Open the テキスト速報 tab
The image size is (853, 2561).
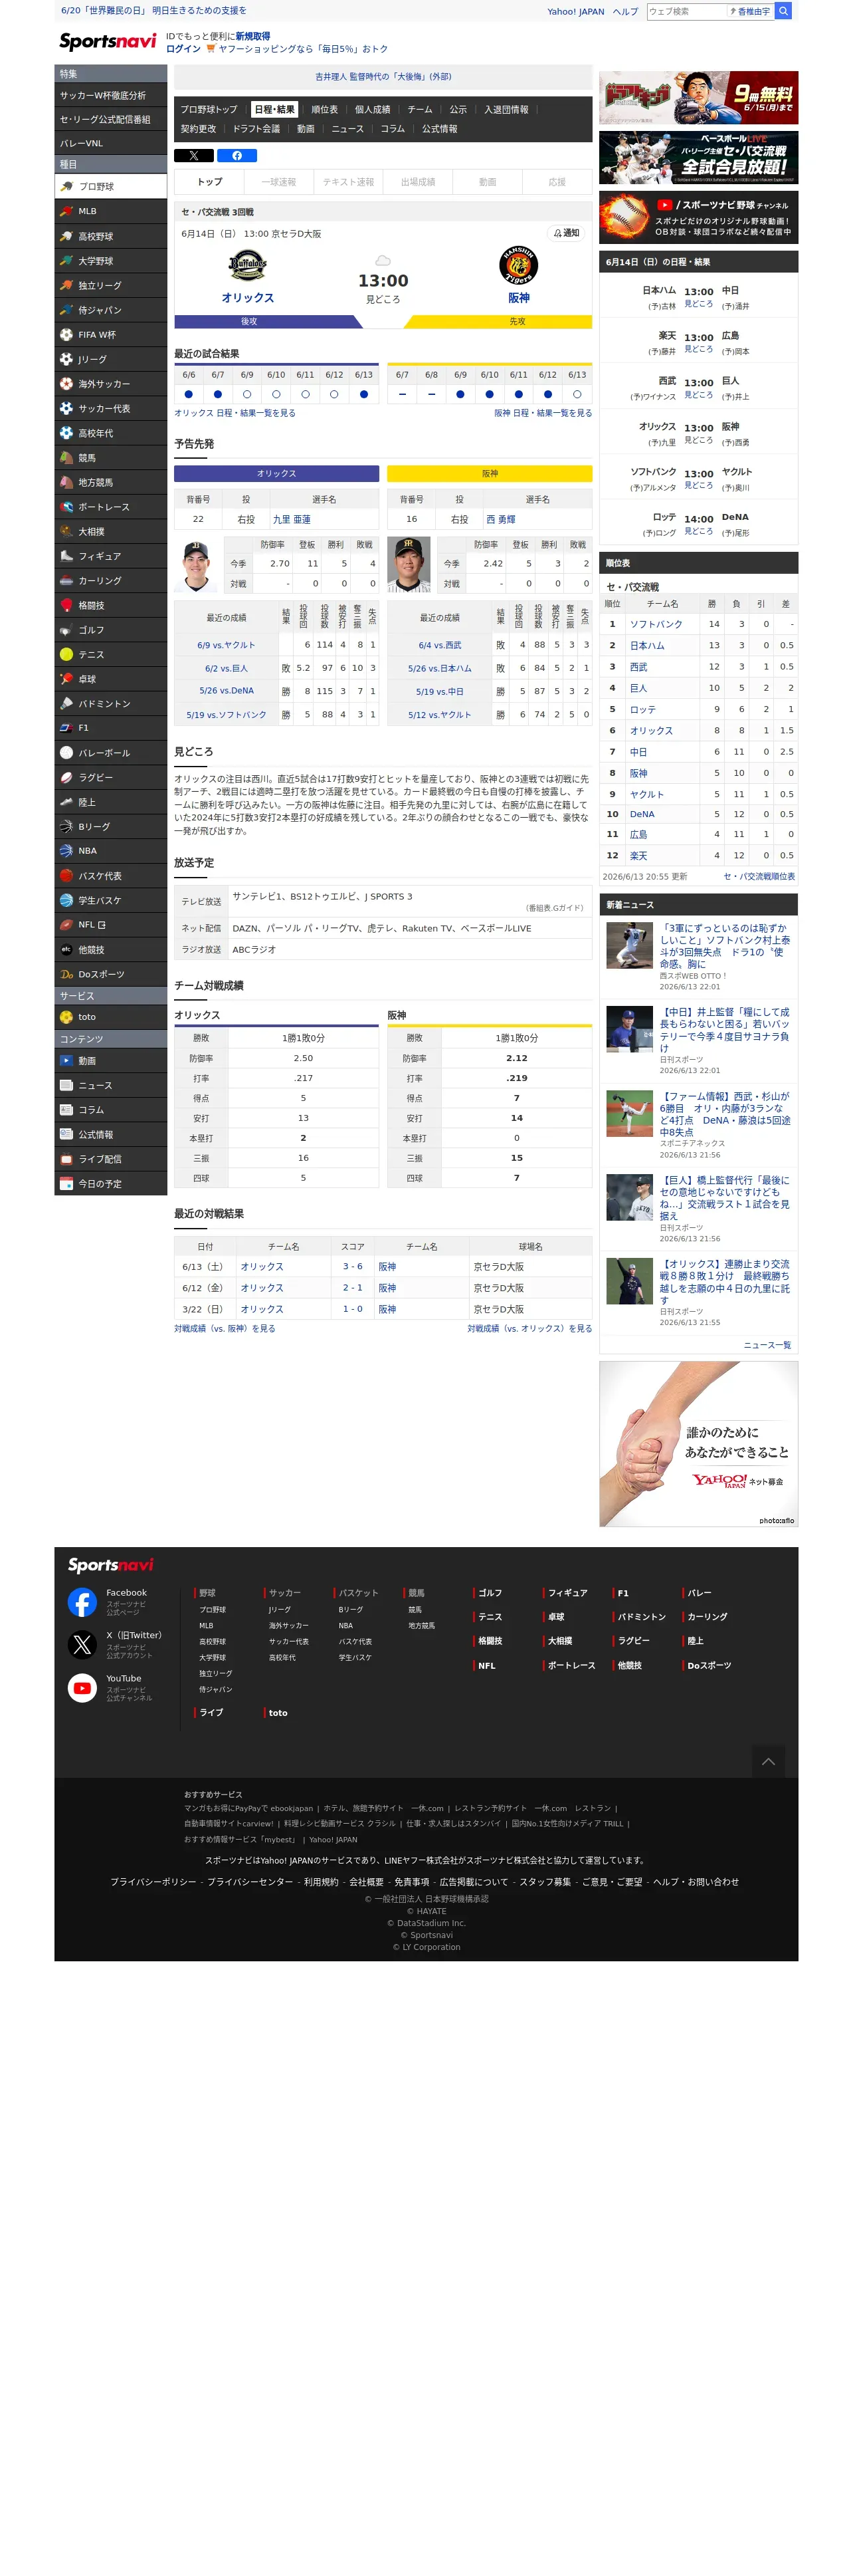pos(349,182)
